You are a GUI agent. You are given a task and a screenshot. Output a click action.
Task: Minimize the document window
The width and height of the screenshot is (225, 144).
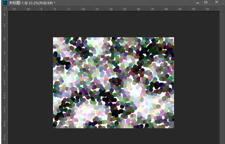click(x=198, y=3)
